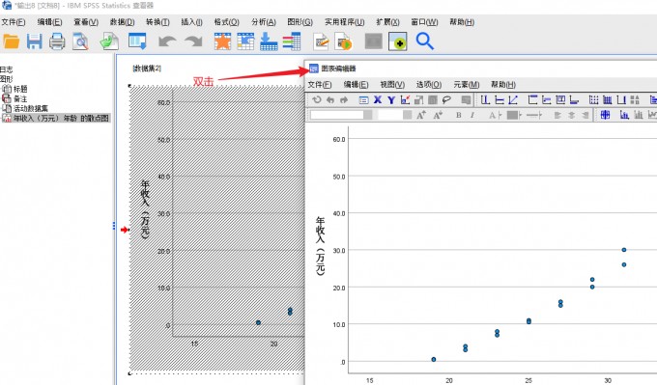Screen dimensions: 657x385
Task: Open 数据(D) menu in main viewer
Action: coord(123,22)
